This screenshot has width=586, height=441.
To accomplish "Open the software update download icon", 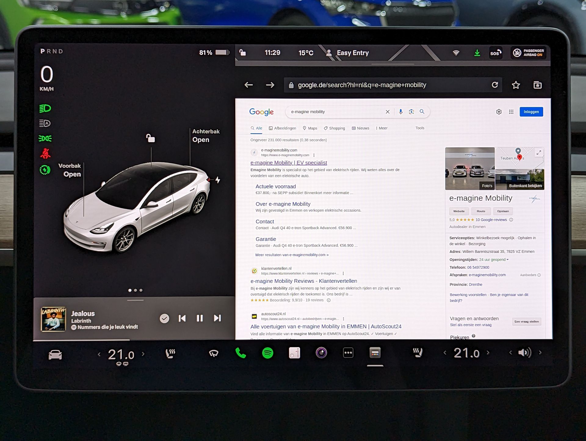I will [477, 53].
